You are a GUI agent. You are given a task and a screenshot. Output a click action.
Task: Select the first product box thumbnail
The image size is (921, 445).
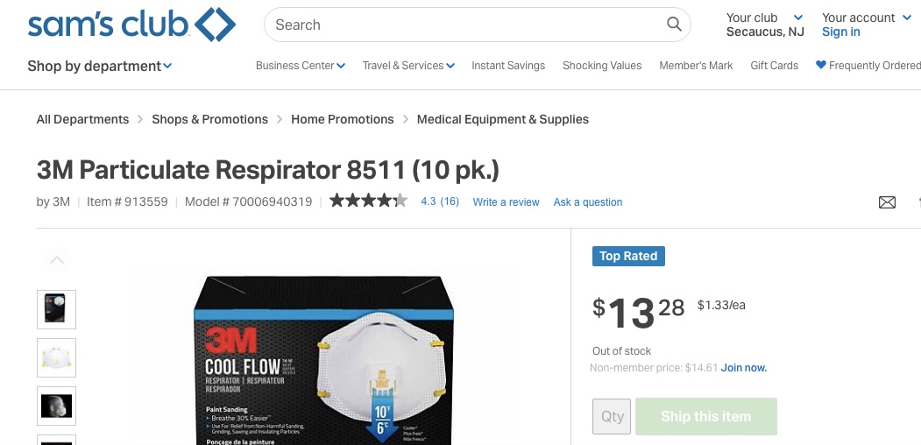tap(57, 309)
